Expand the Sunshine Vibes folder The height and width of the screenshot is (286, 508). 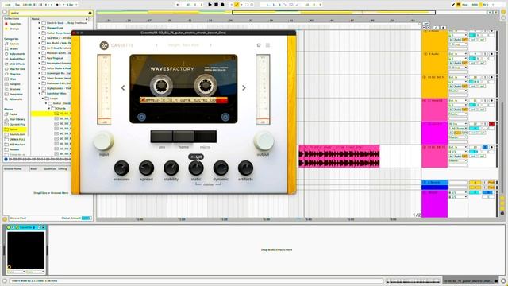coord(40,94)
